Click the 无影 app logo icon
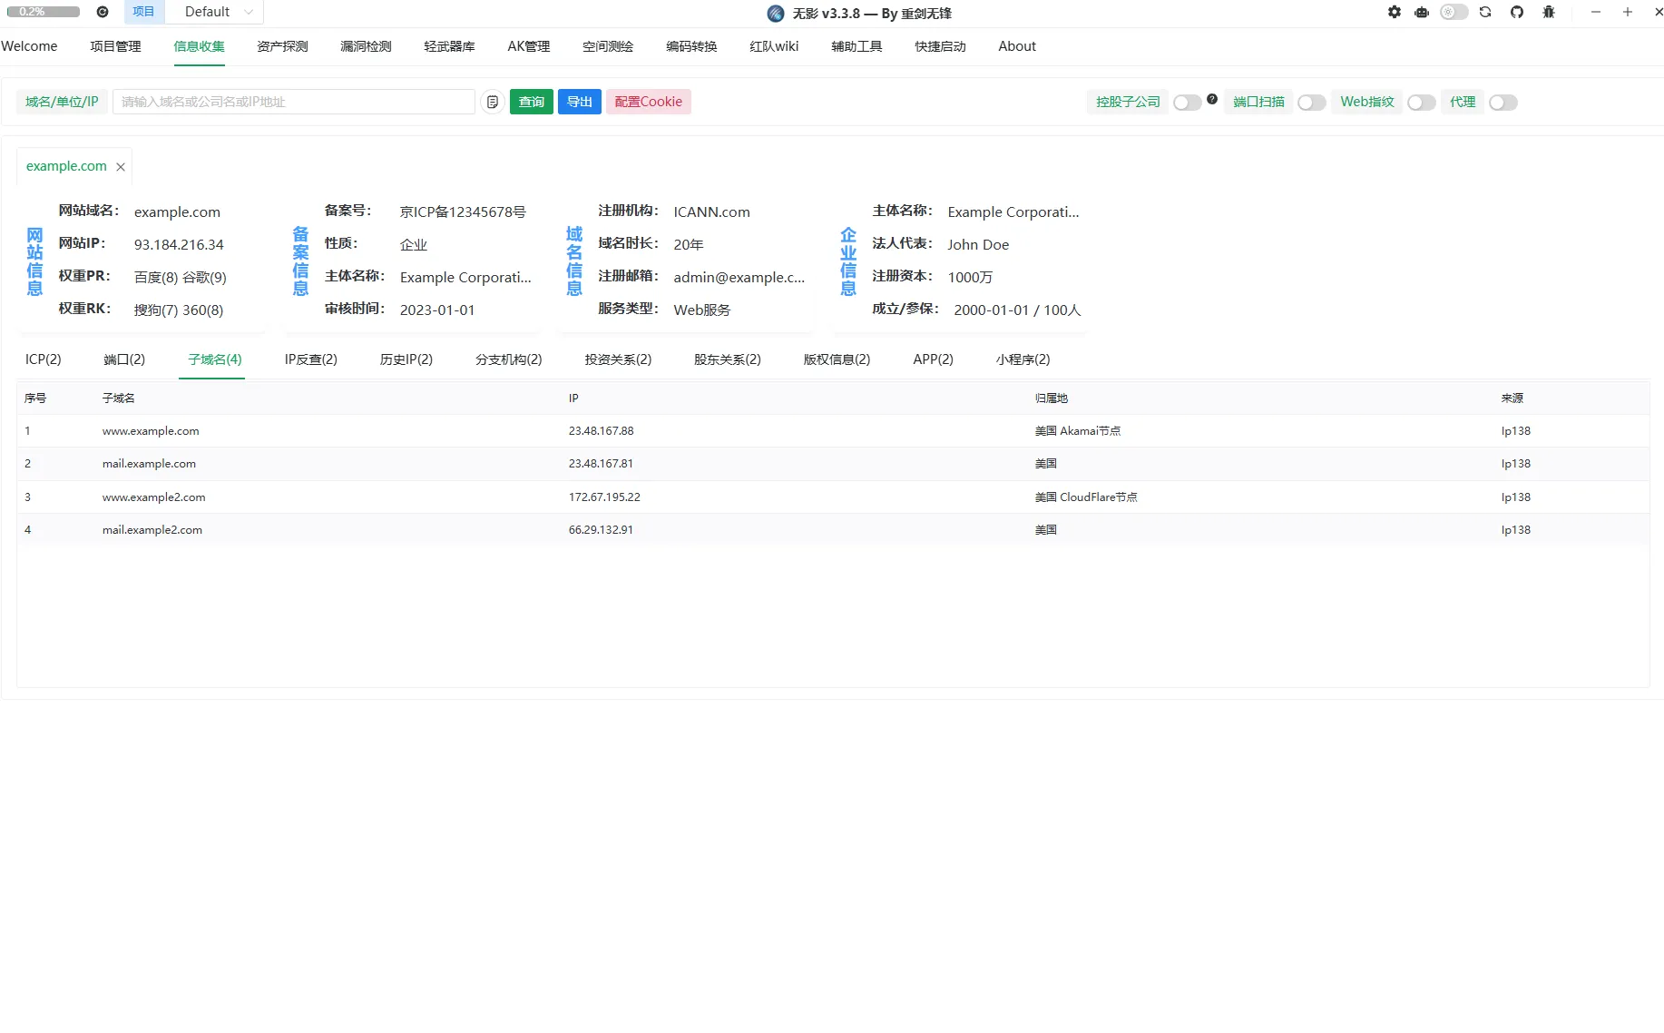This screenshot has height=1033, width=1664. pos(776,14)
